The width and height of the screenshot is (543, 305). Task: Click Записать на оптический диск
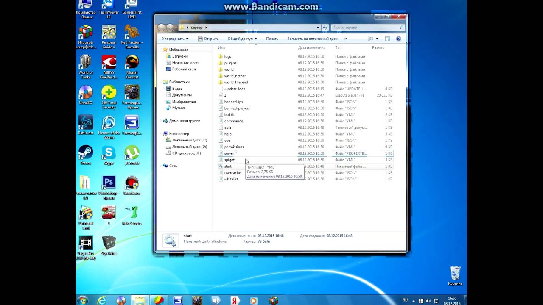pyautogui.click(x=312, y=39)
